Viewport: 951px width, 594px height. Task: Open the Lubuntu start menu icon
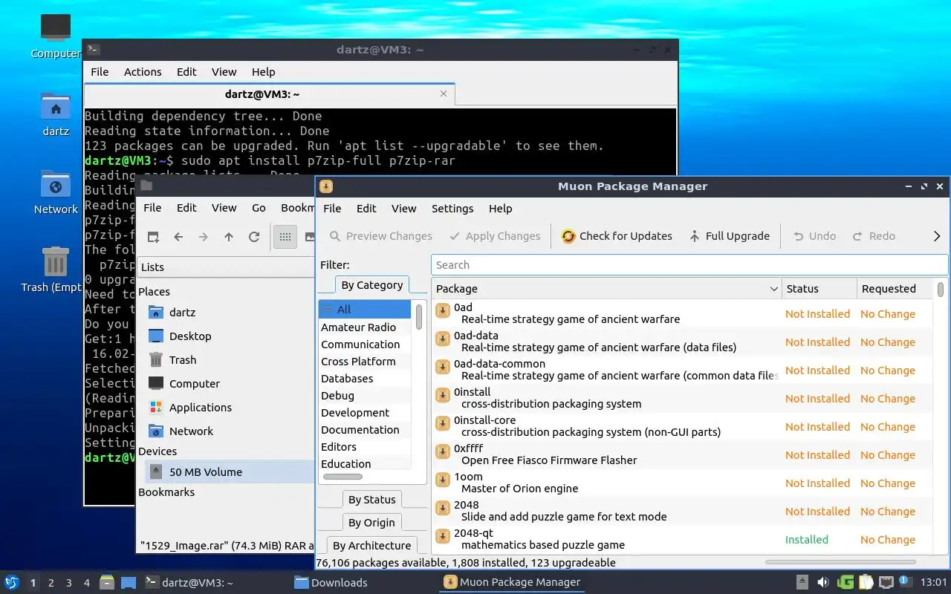[x=12, y=582]
